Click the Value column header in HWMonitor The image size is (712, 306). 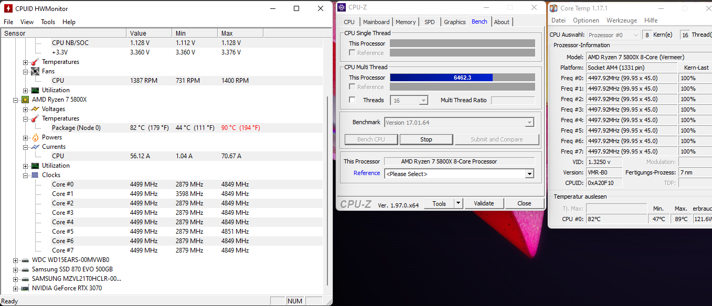point(150,33)
